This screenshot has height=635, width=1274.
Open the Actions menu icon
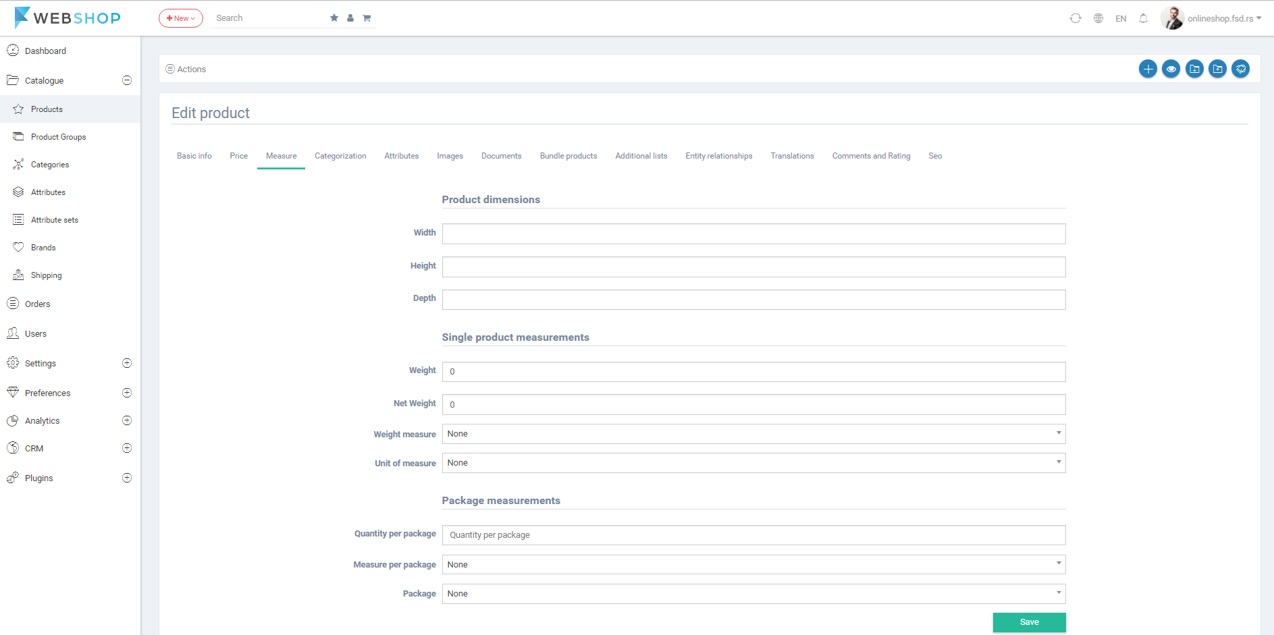[170, 69]
